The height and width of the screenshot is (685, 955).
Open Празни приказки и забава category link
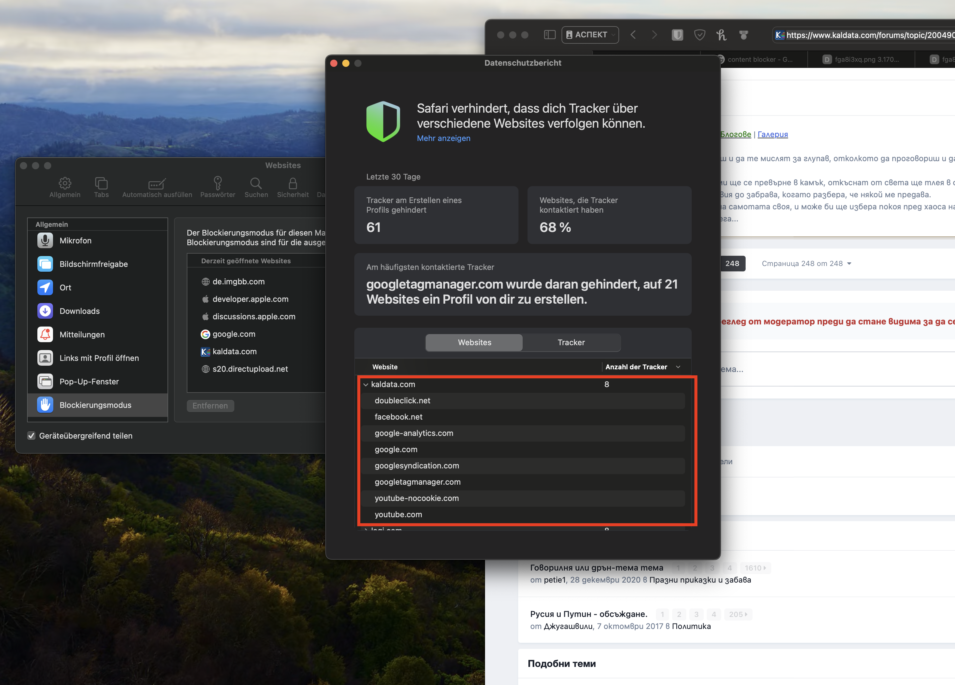(x=700, y=580)
